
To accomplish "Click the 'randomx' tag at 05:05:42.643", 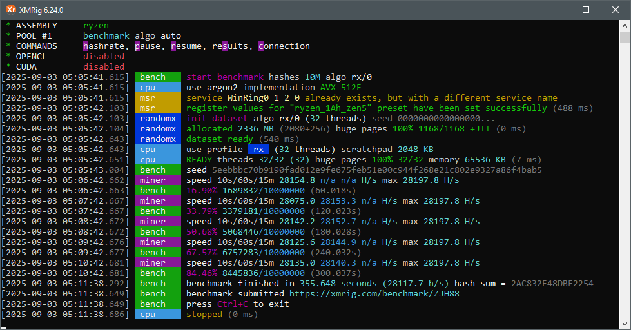I will (x=158, y=139).
